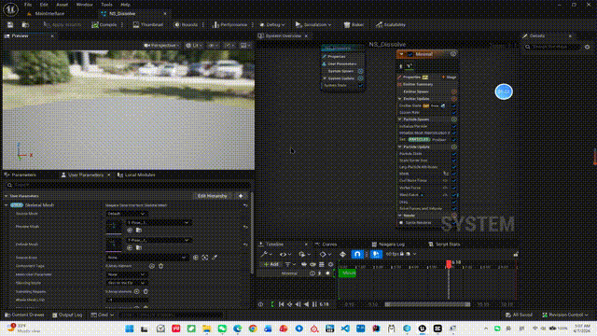
Task: Click the Preview Mesh thumbnail
Action: point(114,227)
